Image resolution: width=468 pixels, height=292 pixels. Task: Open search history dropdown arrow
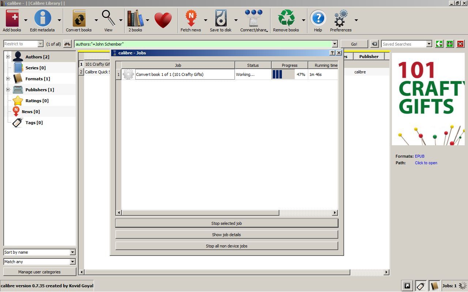coord(335,44)
